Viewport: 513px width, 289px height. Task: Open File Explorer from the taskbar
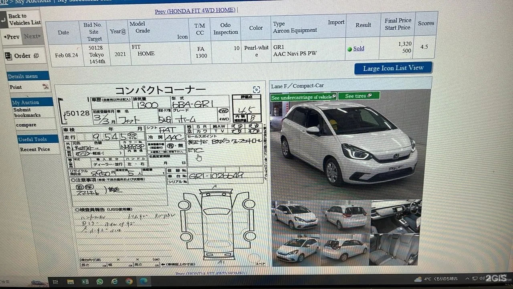pyautogui.click(x=71, y=282)
